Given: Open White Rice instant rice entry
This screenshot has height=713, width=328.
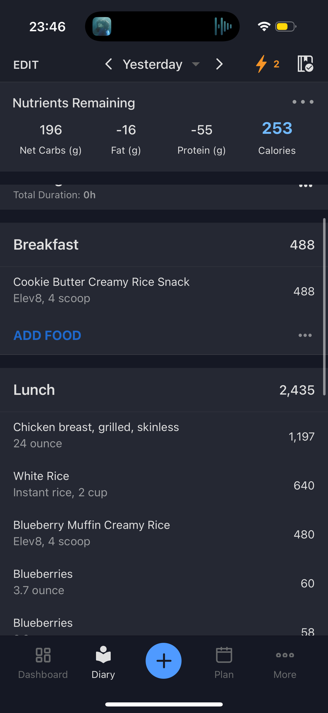Looking at the screenshot, I should pos(164,485).
